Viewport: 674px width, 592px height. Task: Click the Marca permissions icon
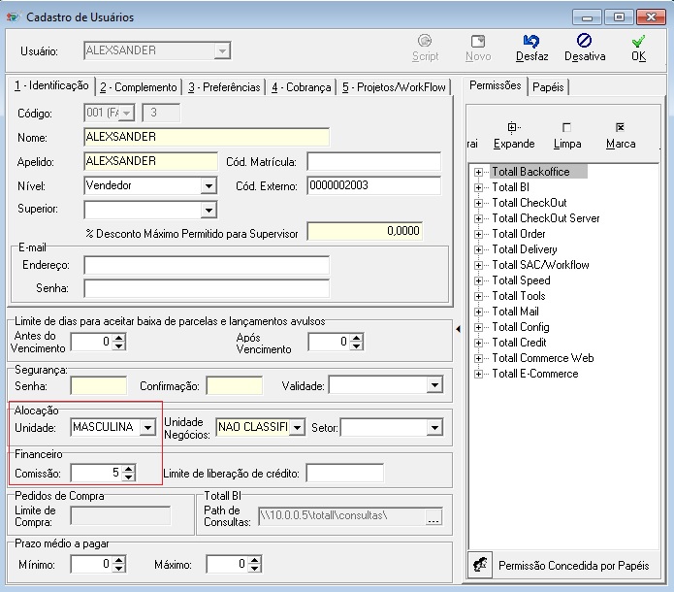point(620,127)
